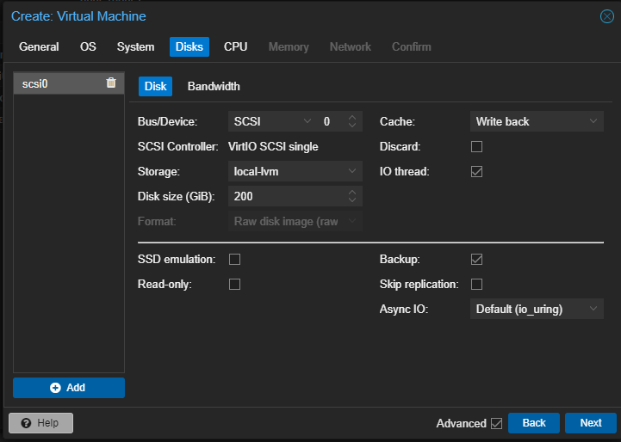The width and height of the screenshot is (621, 442).
Task: Enable SSD emulation checkbox
Action: (234, 260)
